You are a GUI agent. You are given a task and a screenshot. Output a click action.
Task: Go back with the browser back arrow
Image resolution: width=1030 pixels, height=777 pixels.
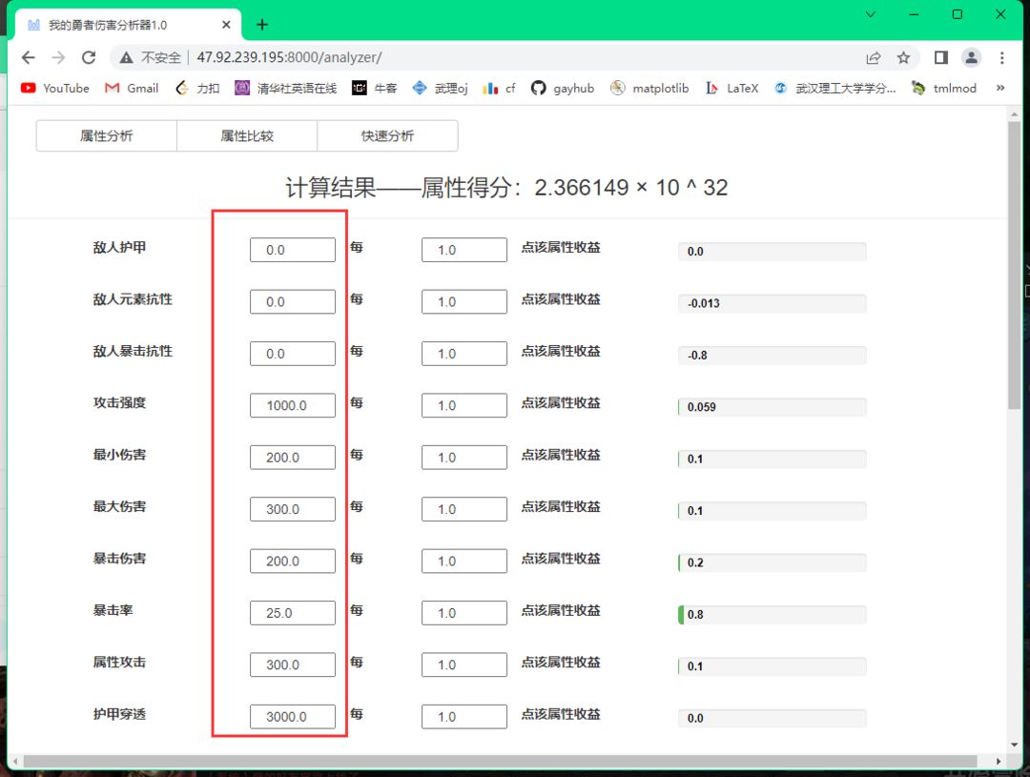[x=29, y=58]
